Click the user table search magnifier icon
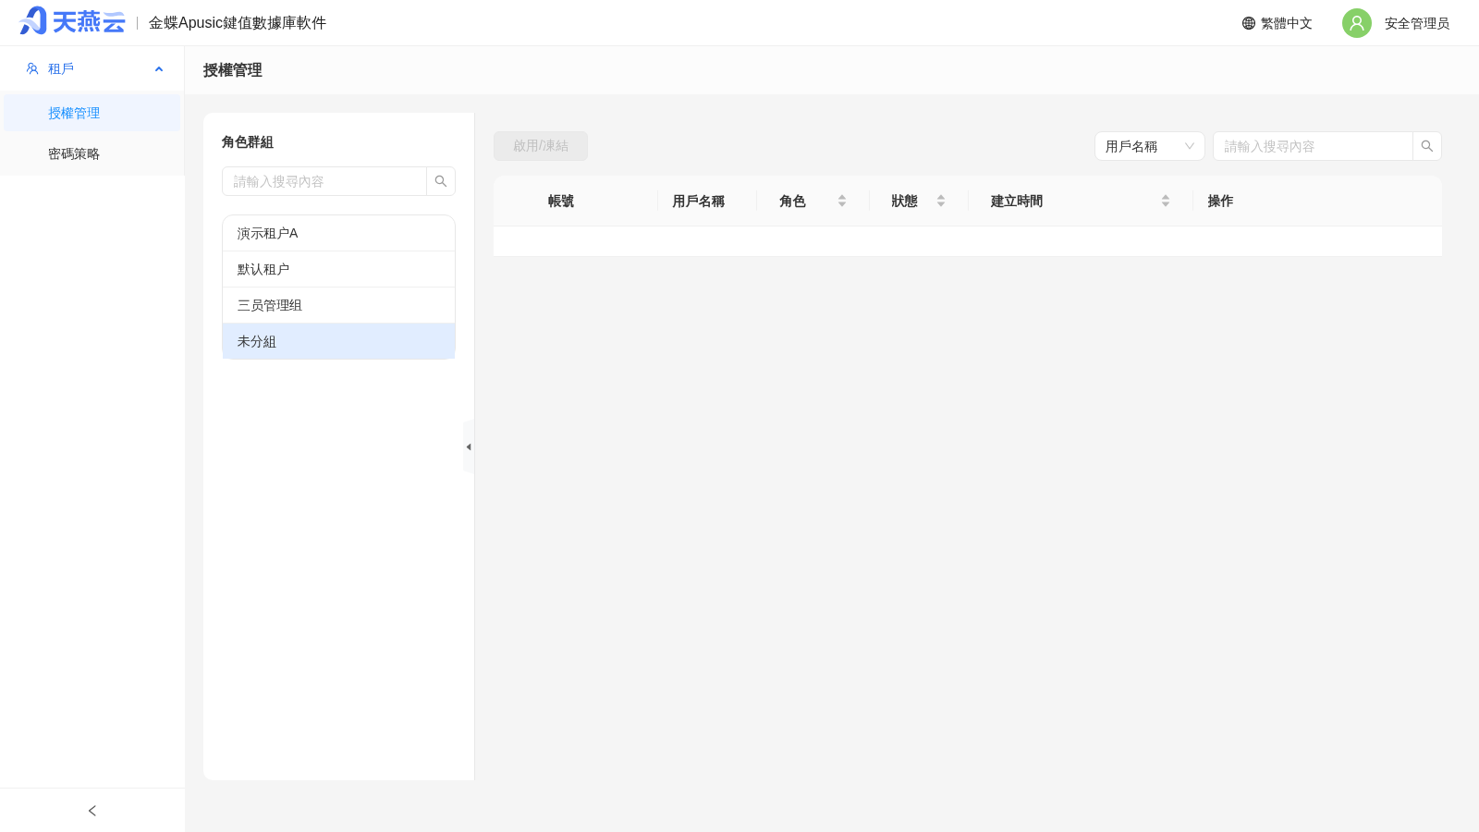1479x832 pixels. (1427, 146)
